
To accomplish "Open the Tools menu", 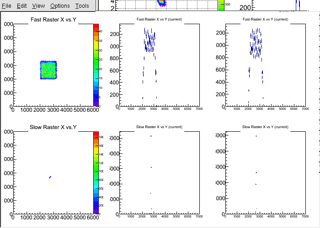I will (82, 6).
